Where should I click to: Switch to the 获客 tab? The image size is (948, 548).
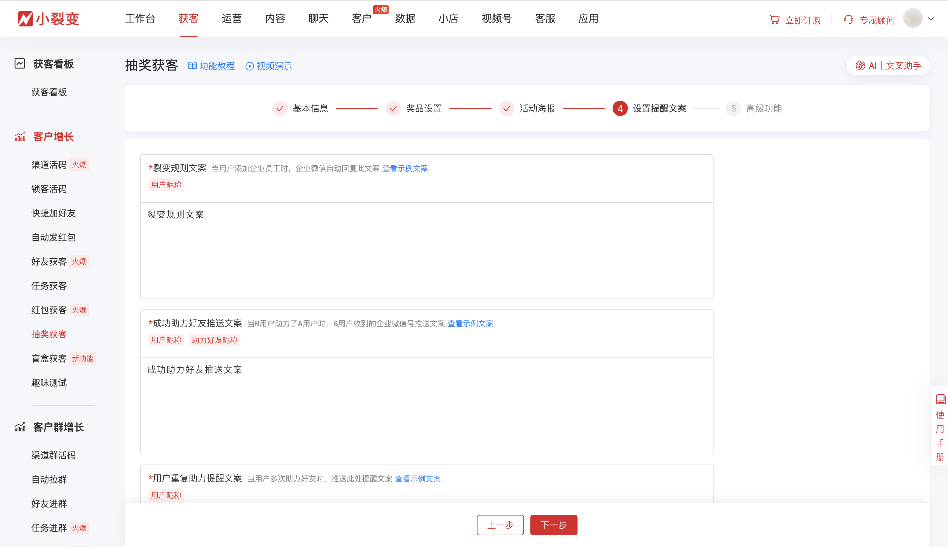coord(189,19)
